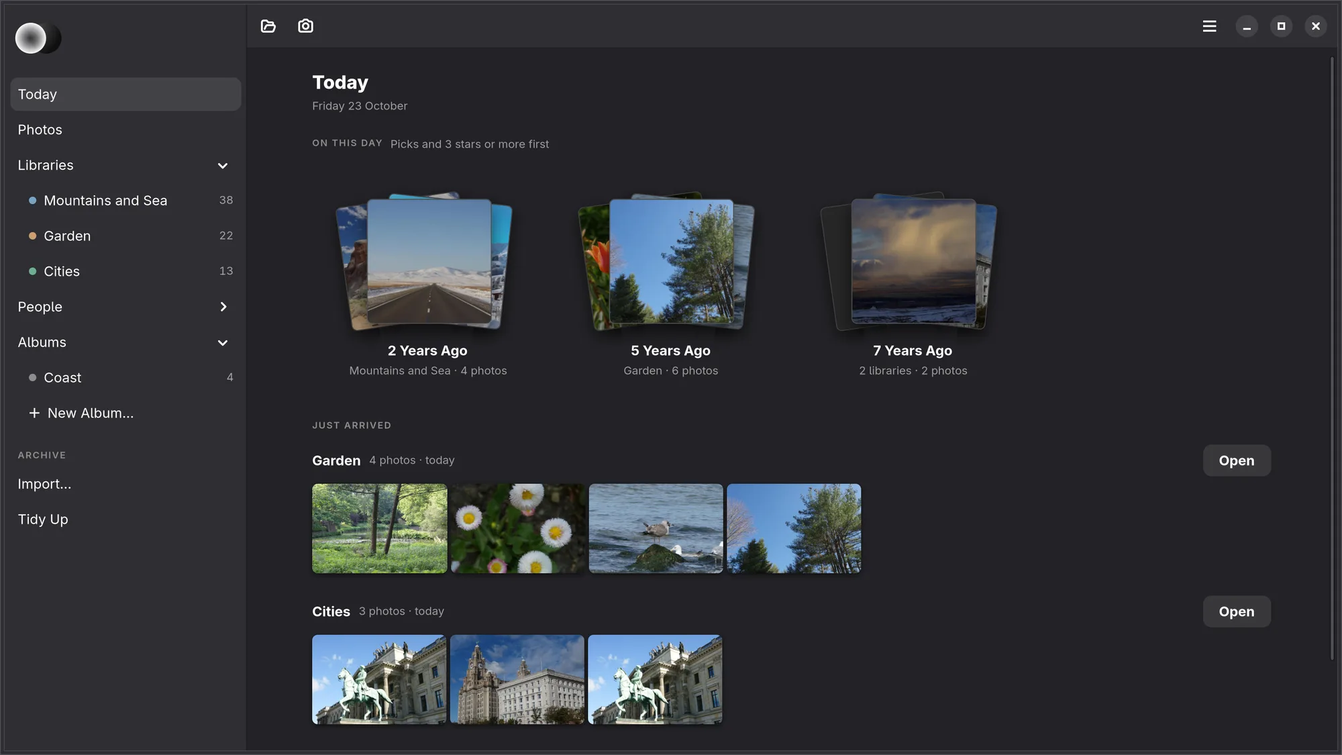
Task: Collapse the Libraries section chevron
Action: pos(223,166)
